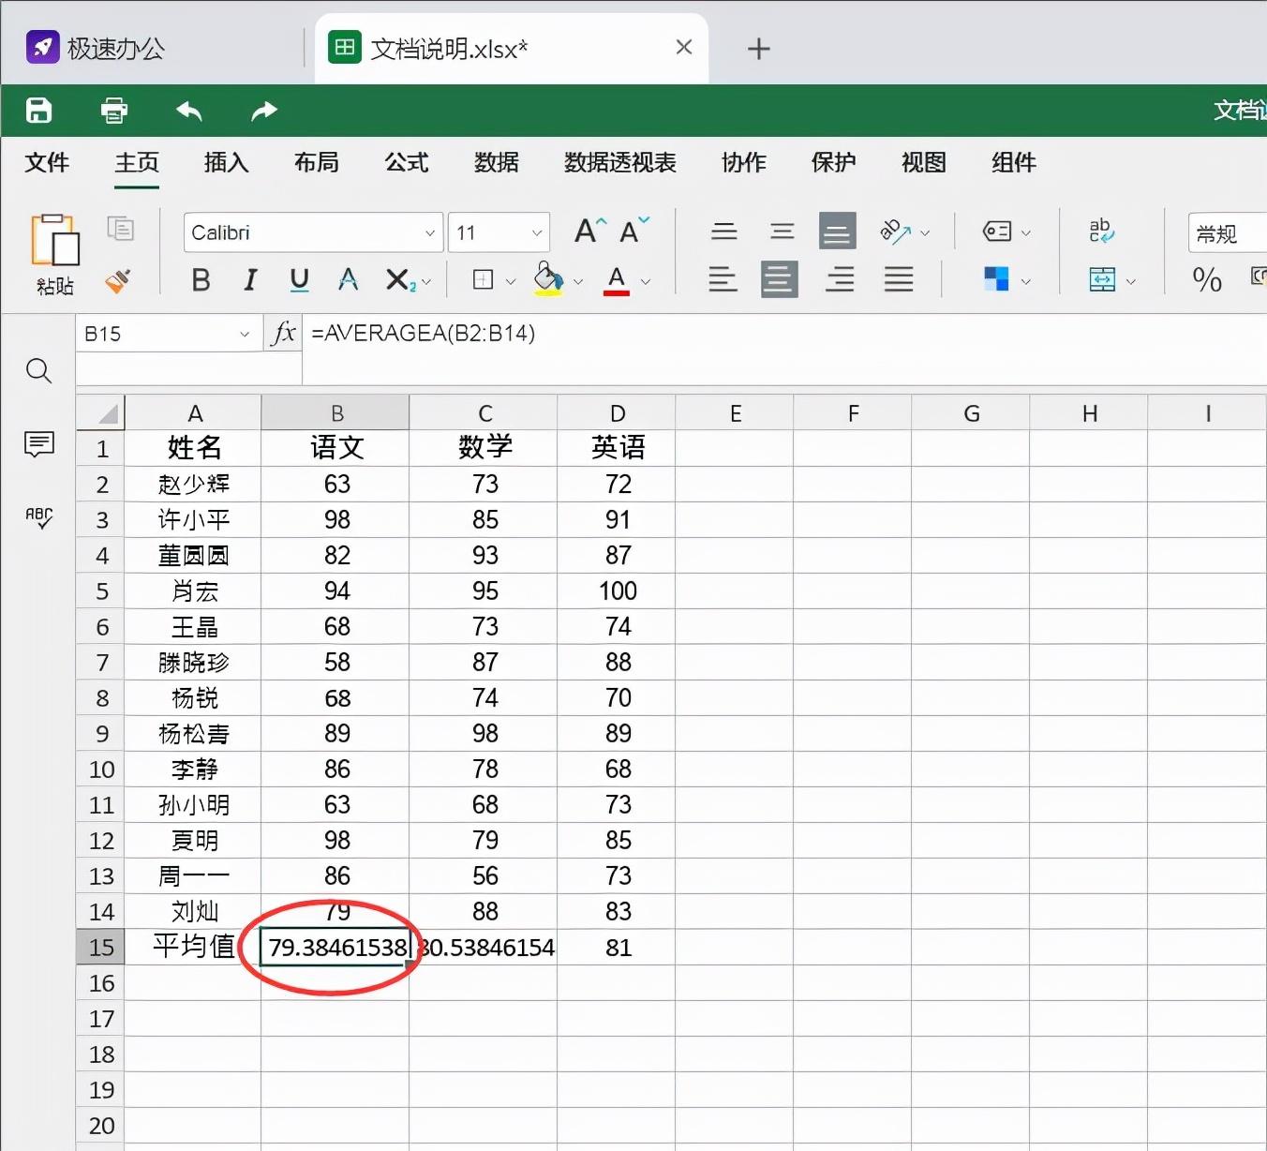Open the 文件 menu
Screen dimensions: 1267x1151
coord(47,162)
